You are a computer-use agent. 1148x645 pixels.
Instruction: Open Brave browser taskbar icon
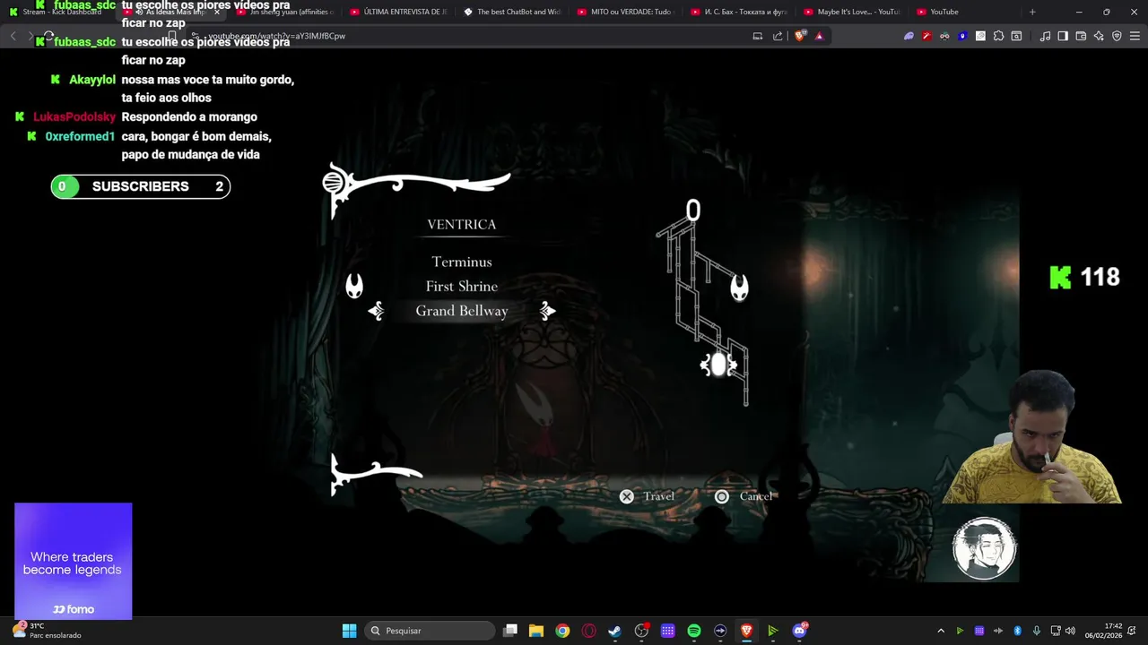pos(746,631)
